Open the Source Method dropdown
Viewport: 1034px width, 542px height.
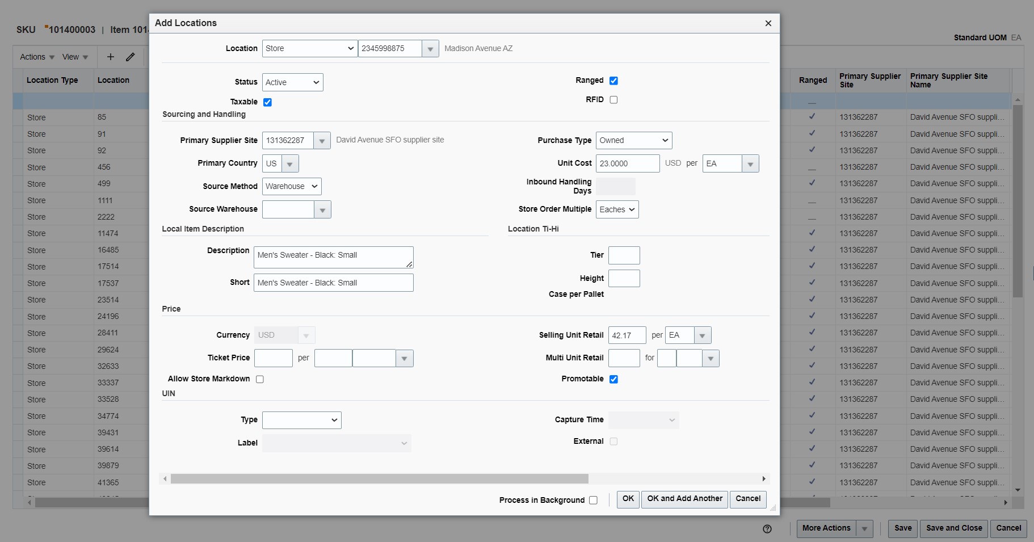coord(292,187)
